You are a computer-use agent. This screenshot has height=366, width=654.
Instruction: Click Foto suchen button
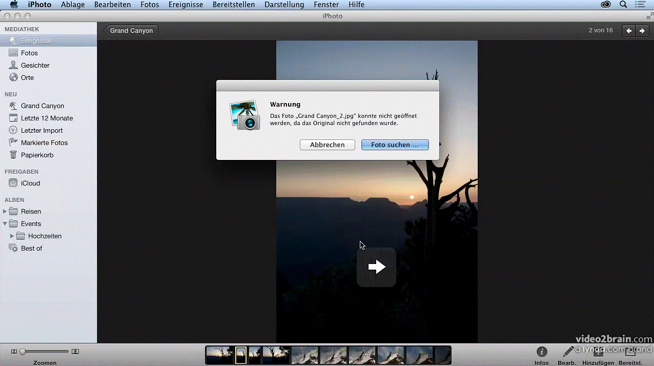pyautogui.click(x=395, y=145)
